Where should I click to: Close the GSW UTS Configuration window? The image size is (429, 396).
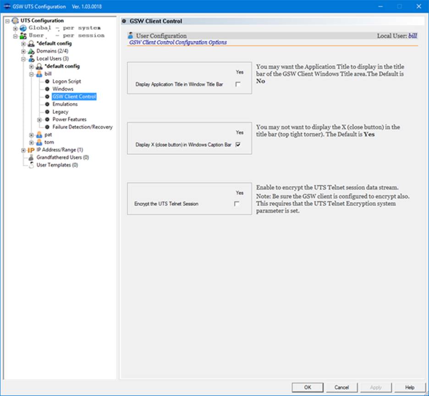(x=418, y=6)
